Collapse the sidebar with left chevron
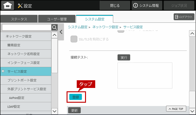The width and height of the screenshot is (196, 115). coord(61,32)
